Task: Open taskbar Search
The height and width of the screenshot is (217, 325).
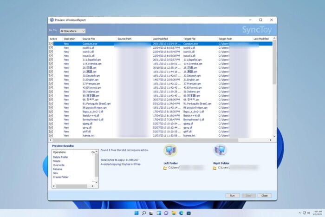Action: [144, 213]
